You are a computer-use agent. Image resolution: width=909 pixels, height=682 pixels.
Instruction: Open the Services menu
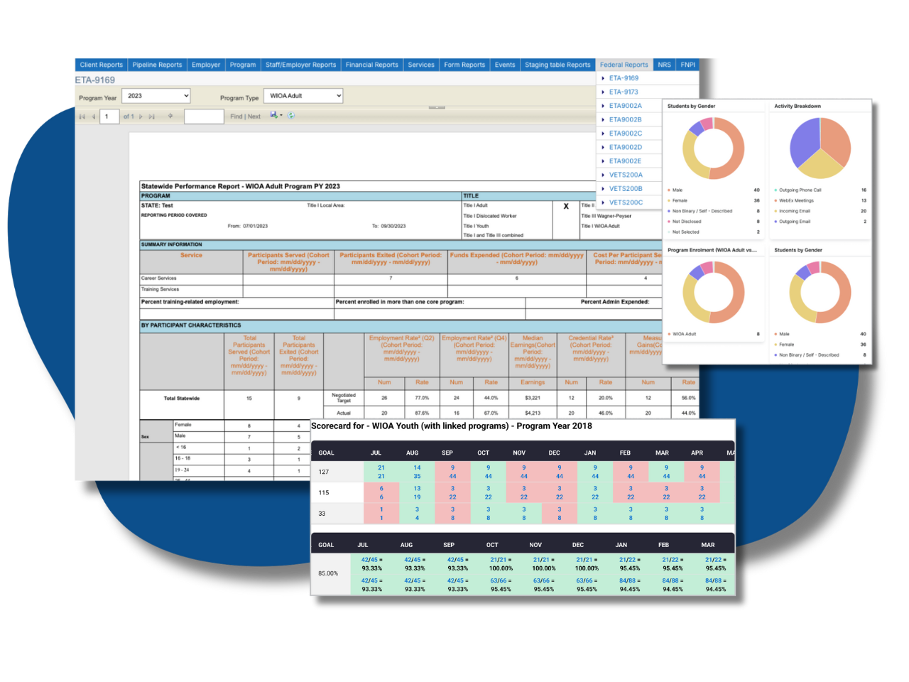(x=421, y=65)
